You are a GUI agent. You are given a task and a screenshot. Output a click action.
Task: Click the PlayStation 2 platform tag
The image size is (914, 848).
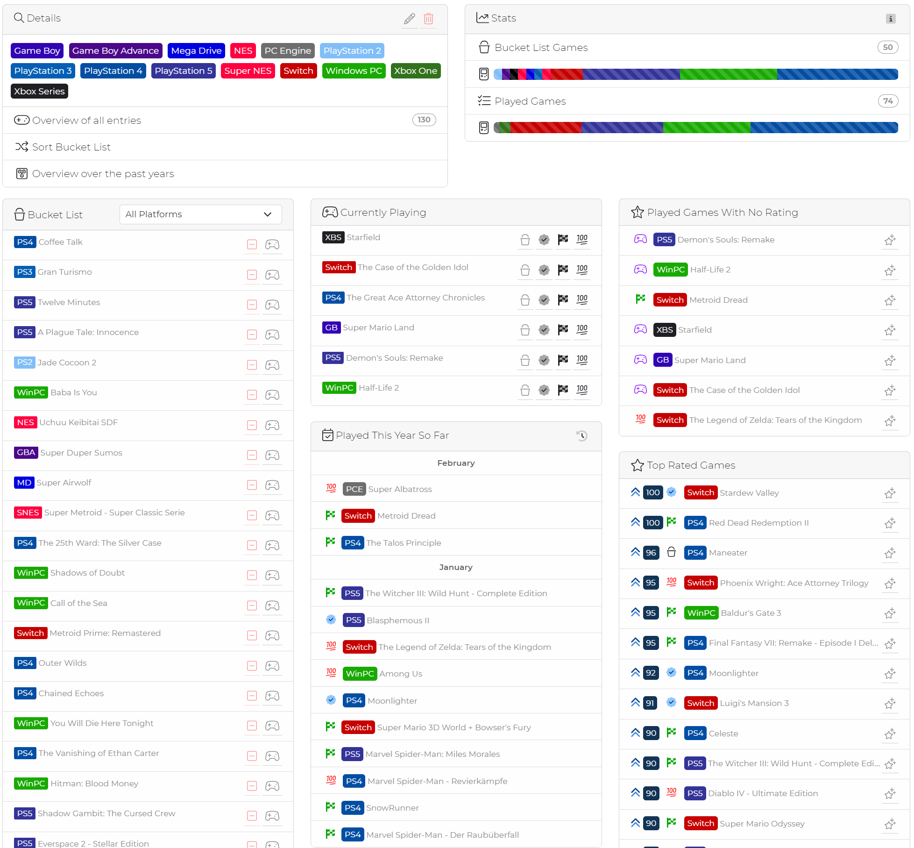click(352, 50)
